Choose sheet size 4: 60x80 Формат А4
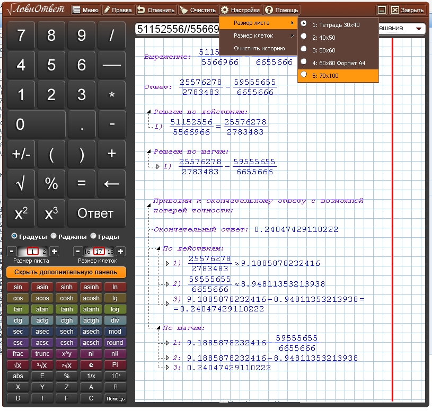The height and width of the screenshot is (411, 432). [338, 63]
